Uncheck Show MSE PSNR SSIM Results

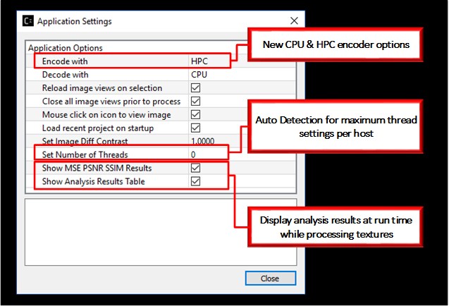pos(196,169)
